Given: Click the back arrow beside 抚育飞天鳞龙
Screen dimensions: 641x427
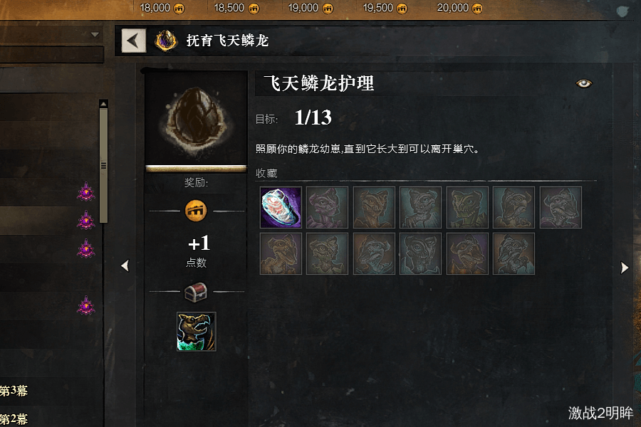Looking at the screenshot, I should pyautogui.click(x=134, y=40).
